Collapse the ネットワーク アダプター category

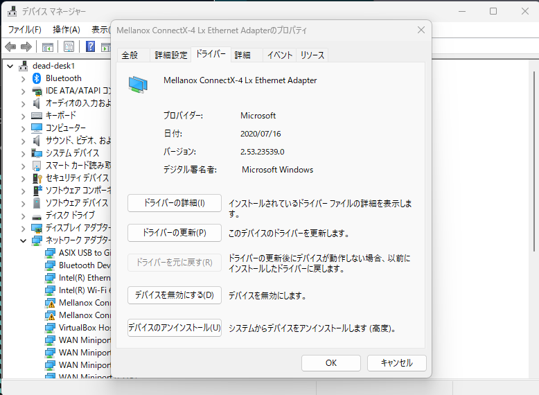click(23, 240)
